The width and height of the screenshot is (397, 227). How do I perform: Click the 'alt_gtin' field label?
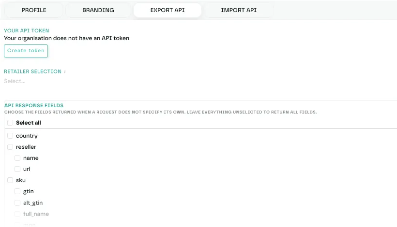[33, 203]
